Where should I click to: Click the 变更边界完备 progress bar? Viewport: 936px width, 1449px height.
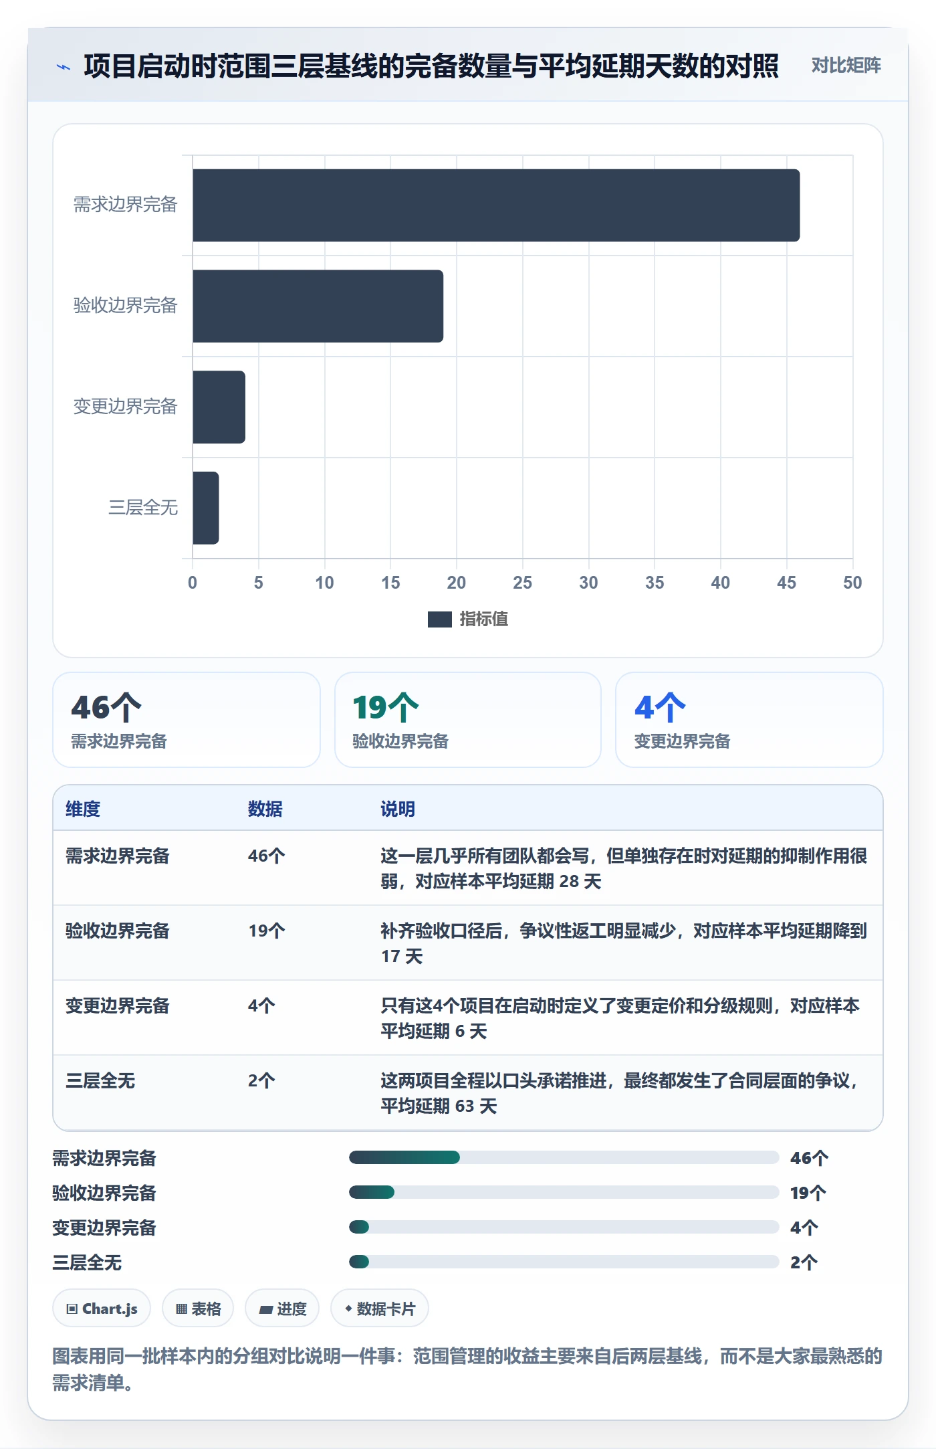point(564,1227)
